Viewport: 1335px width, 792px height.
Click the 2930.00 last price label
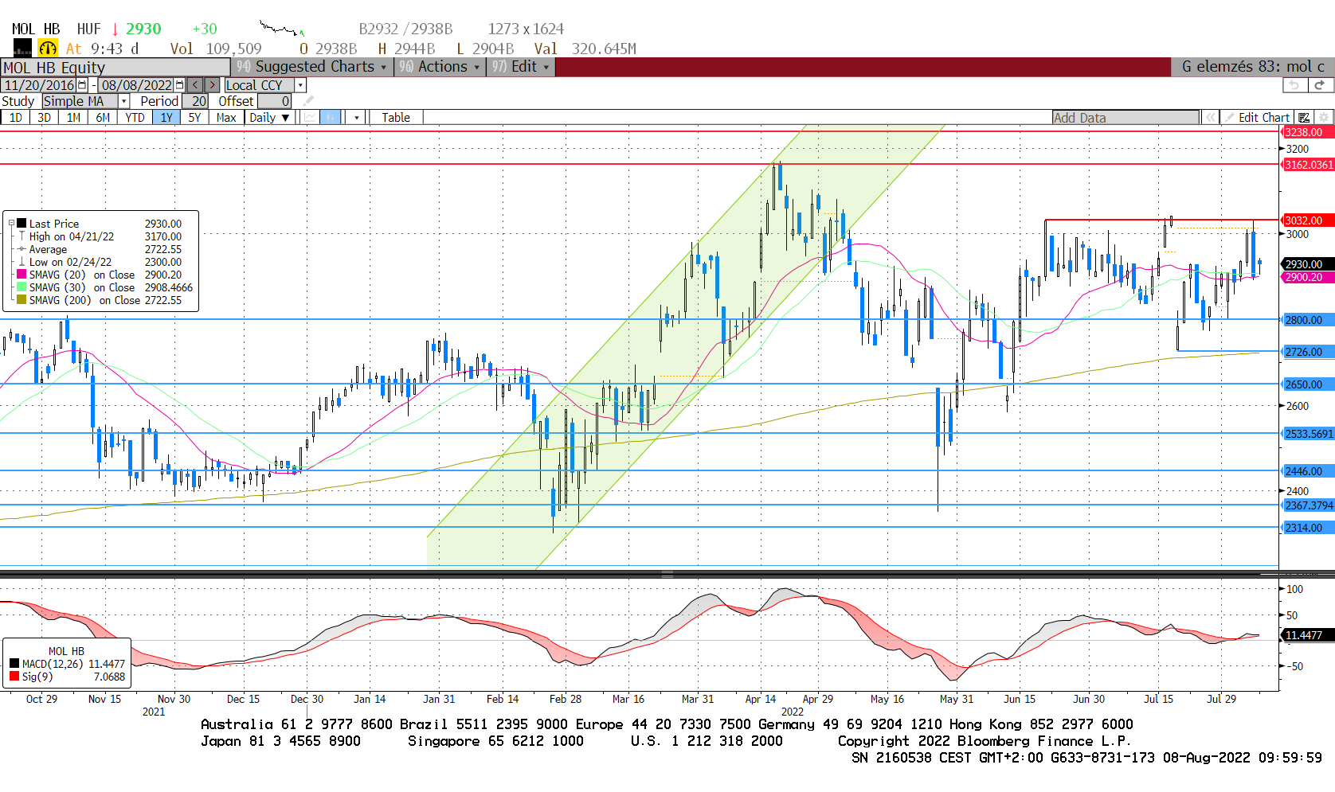(x=1307, y=264)
